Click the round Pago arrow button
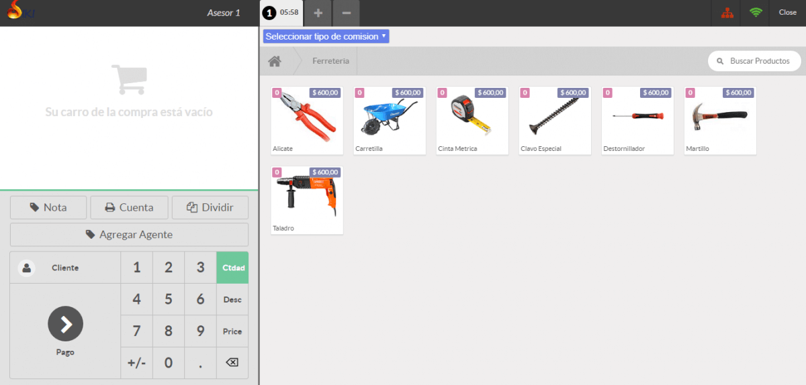Image resolution: width=806 pixels, height=385 pixels. tap(65, 324)
